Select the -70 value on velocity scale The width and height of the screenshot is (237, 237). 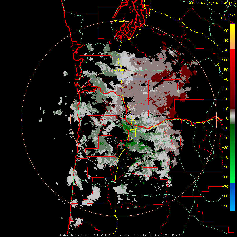[x=225, y=187]
